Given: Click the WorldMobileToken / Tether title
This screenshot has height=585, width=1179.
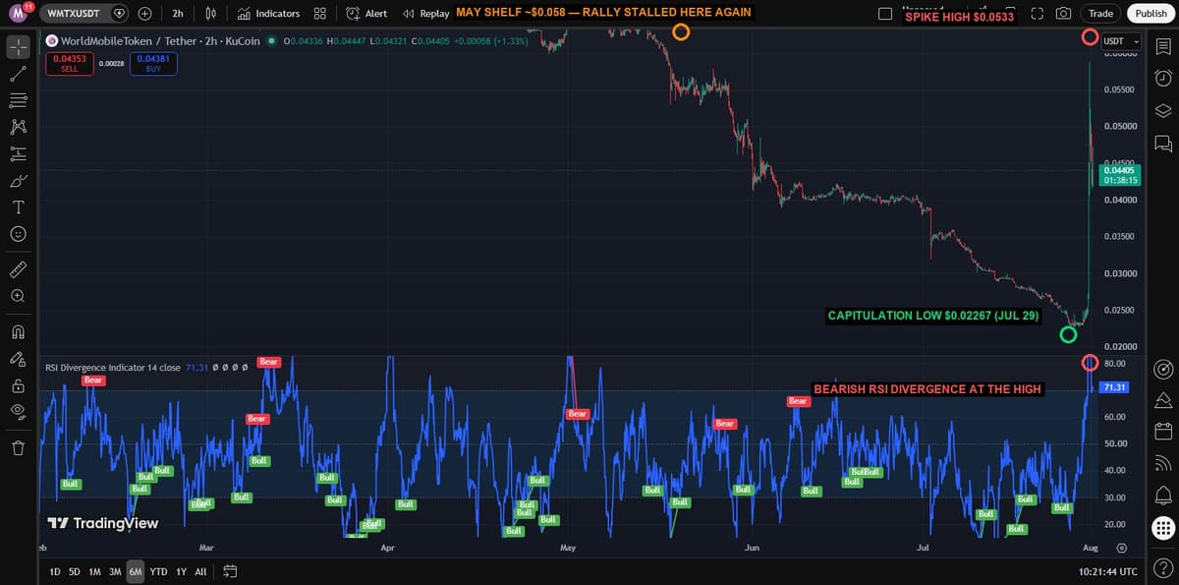Looking at the screenshot, I should point(129,41).
